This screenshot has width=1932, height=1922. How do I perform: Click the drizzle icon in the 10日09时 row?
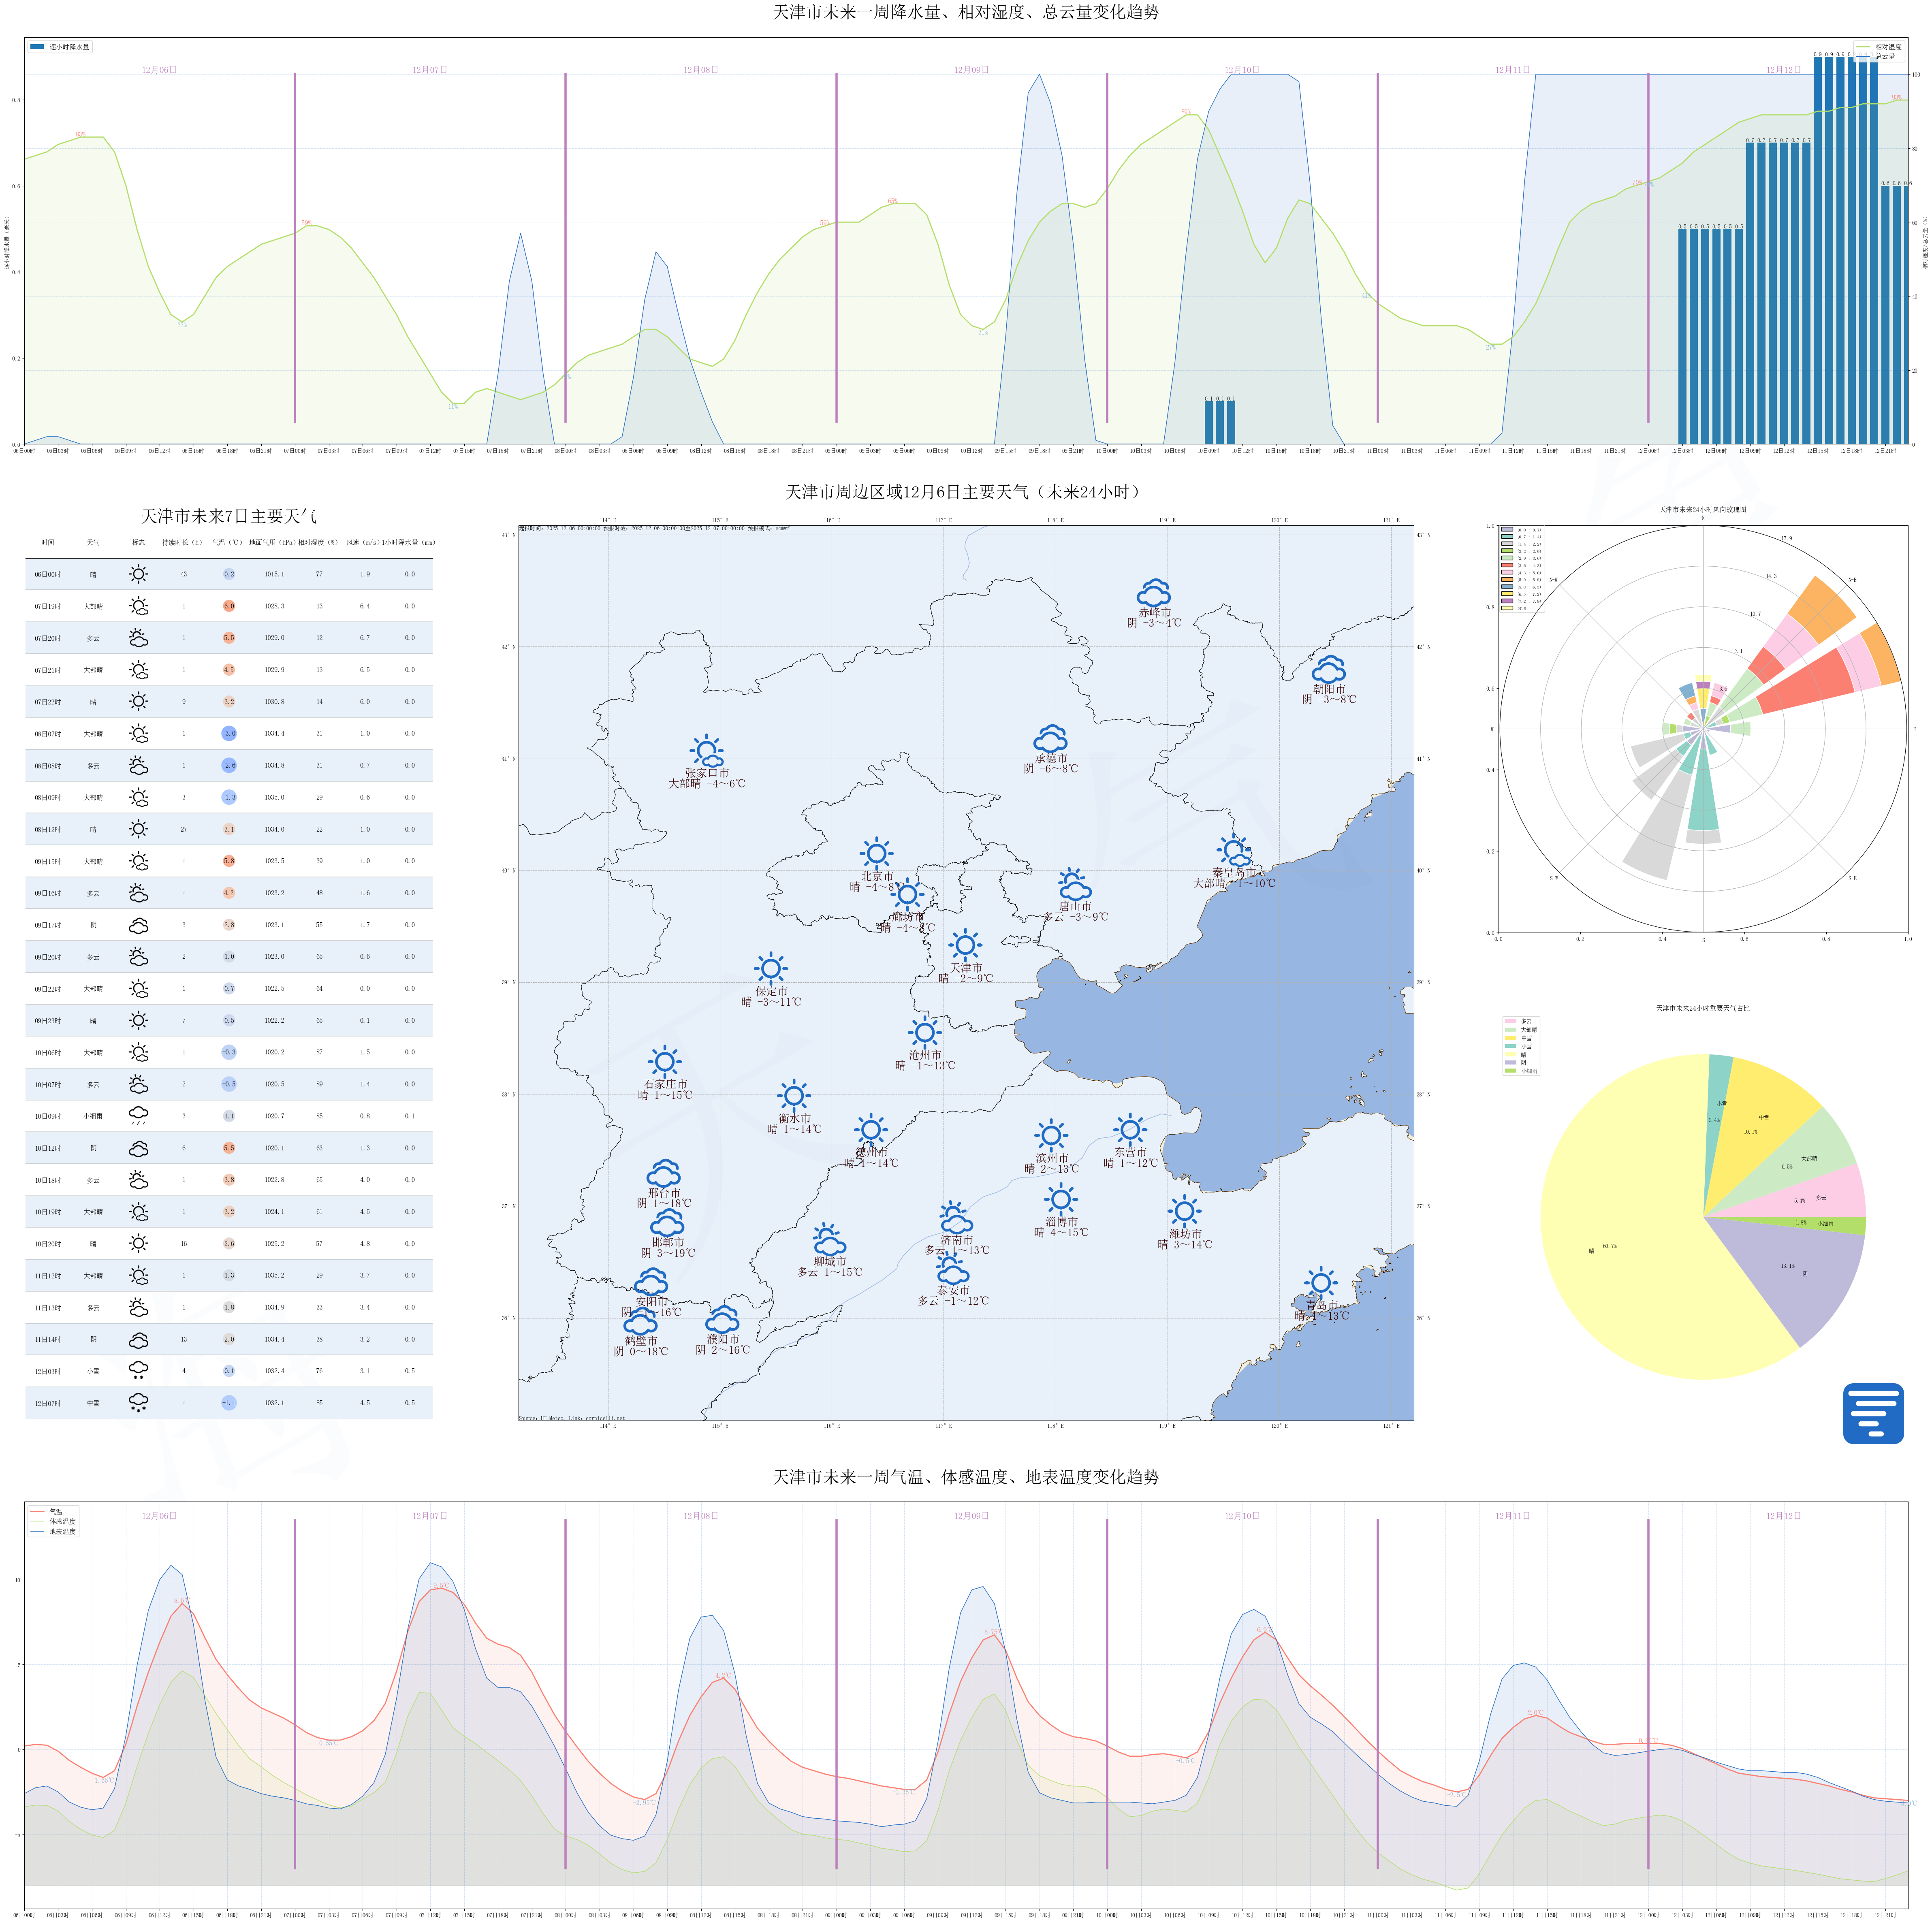tap(138, 1115)
